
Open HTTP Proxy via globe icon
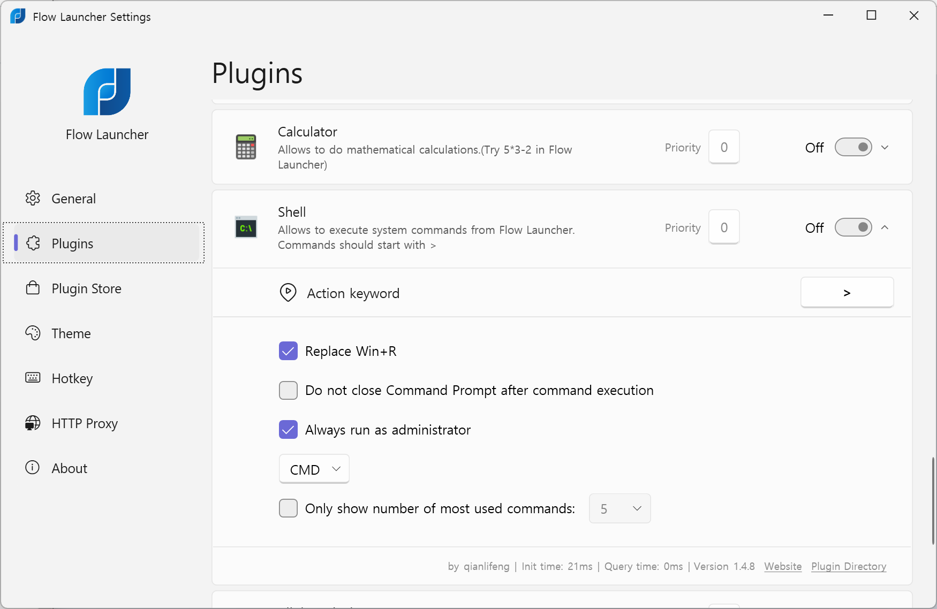pyautogui.click(x=33, y=423)
